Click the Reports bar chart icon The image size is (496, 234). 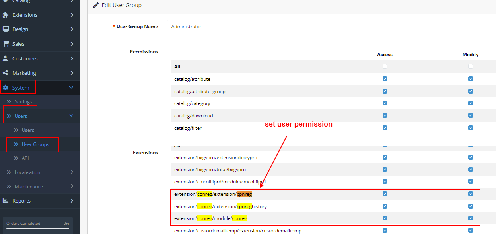[6, 201]
